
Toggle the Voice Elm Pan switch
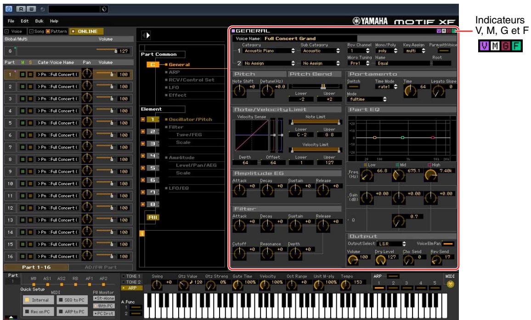[448, 243]
